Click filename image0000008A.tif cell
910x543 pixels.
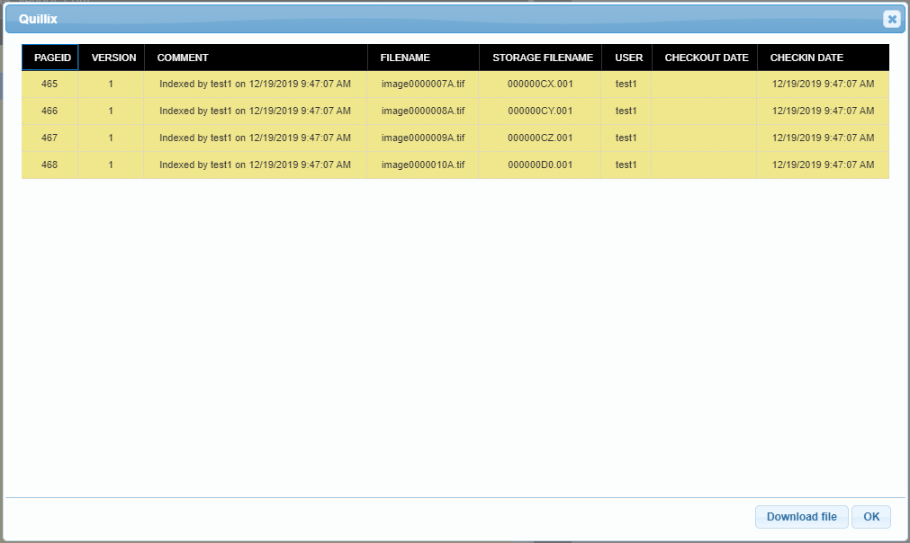coord(422,111)
